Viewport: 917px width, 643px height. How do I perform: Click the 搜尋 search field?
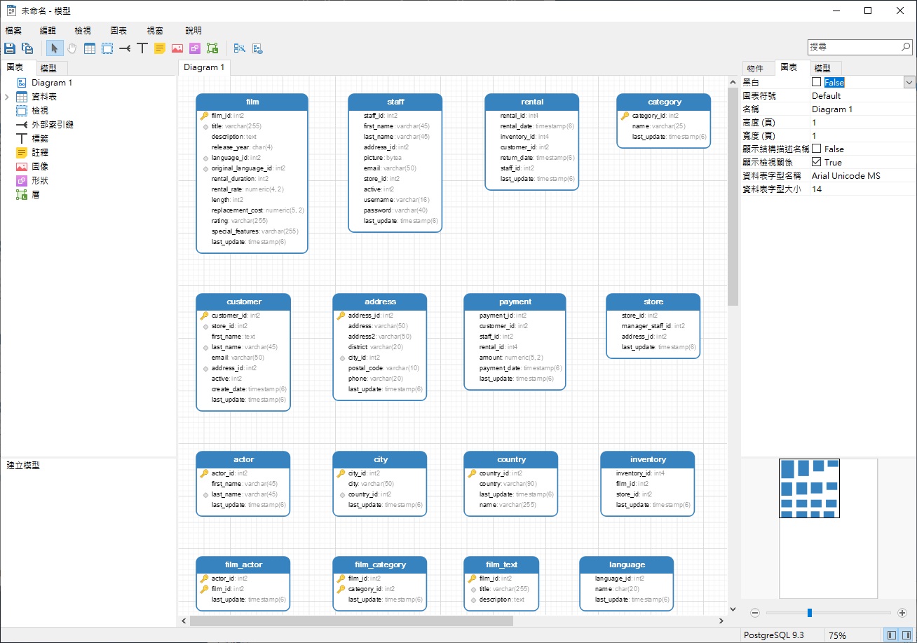[854, 47]
